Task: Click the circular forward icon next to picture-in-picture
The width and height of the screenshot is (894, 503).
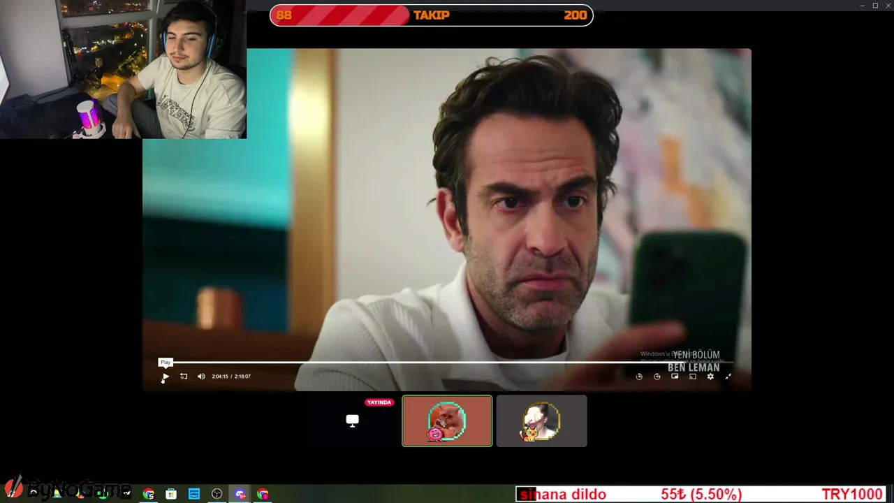Action: tap(657, 377)
